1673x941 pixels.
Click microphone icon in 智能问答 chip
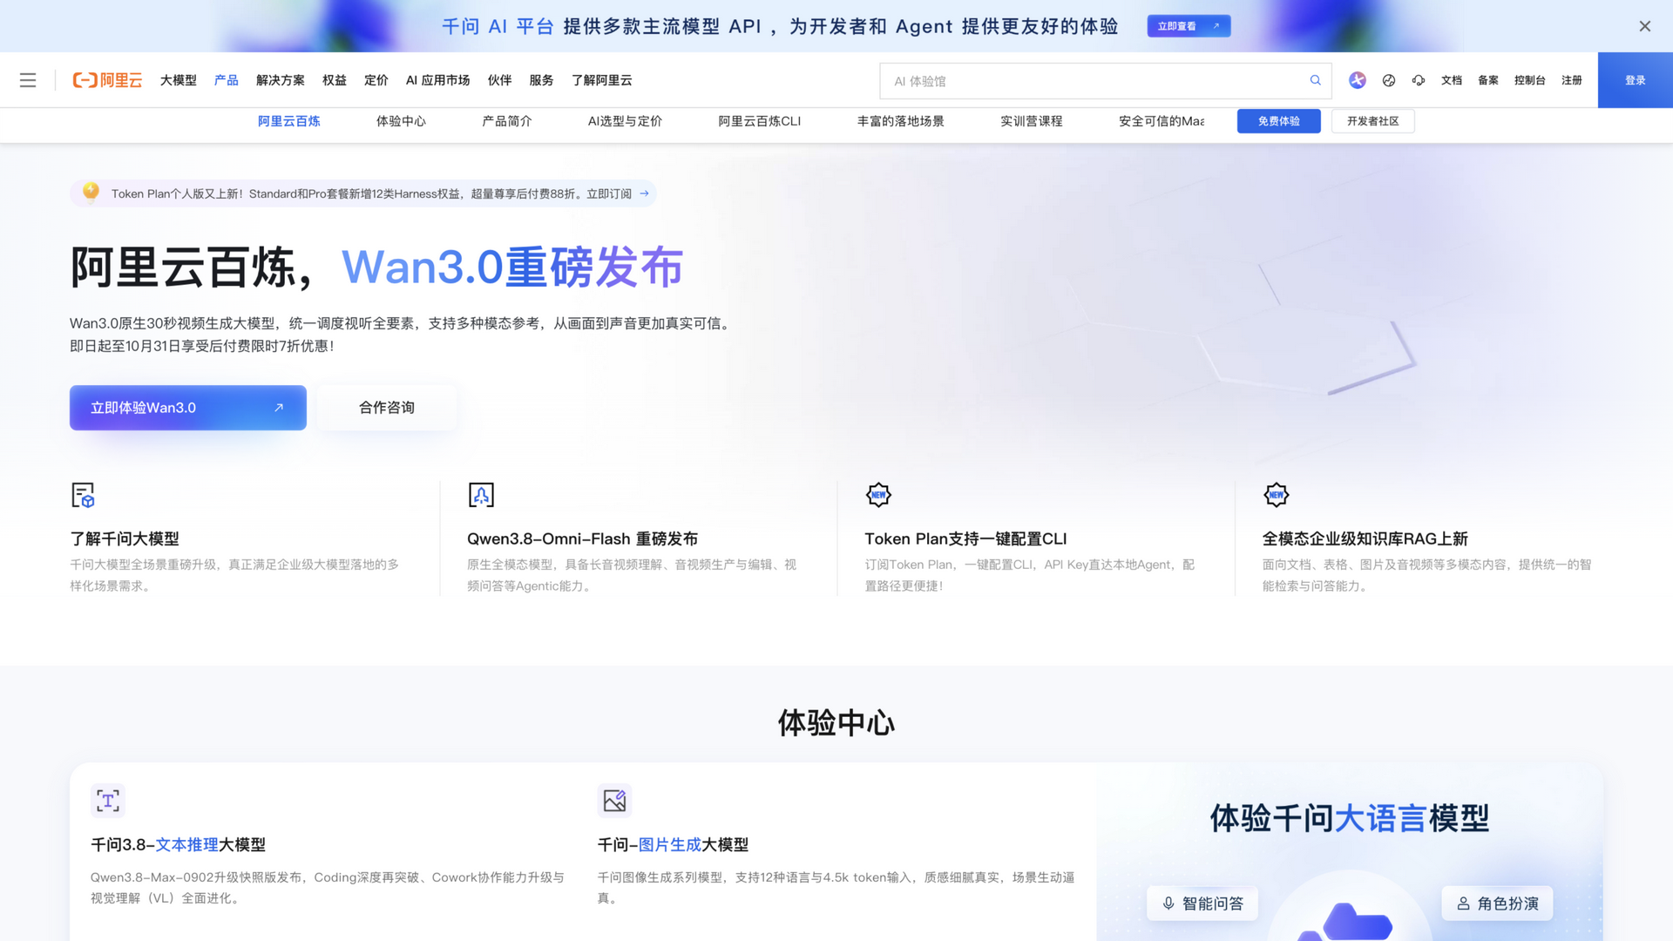coord(1168,904)
